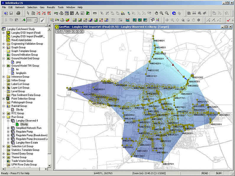
Task: Select the Regulate Pump (Breakdown) run
Action: tap(32, 135)
